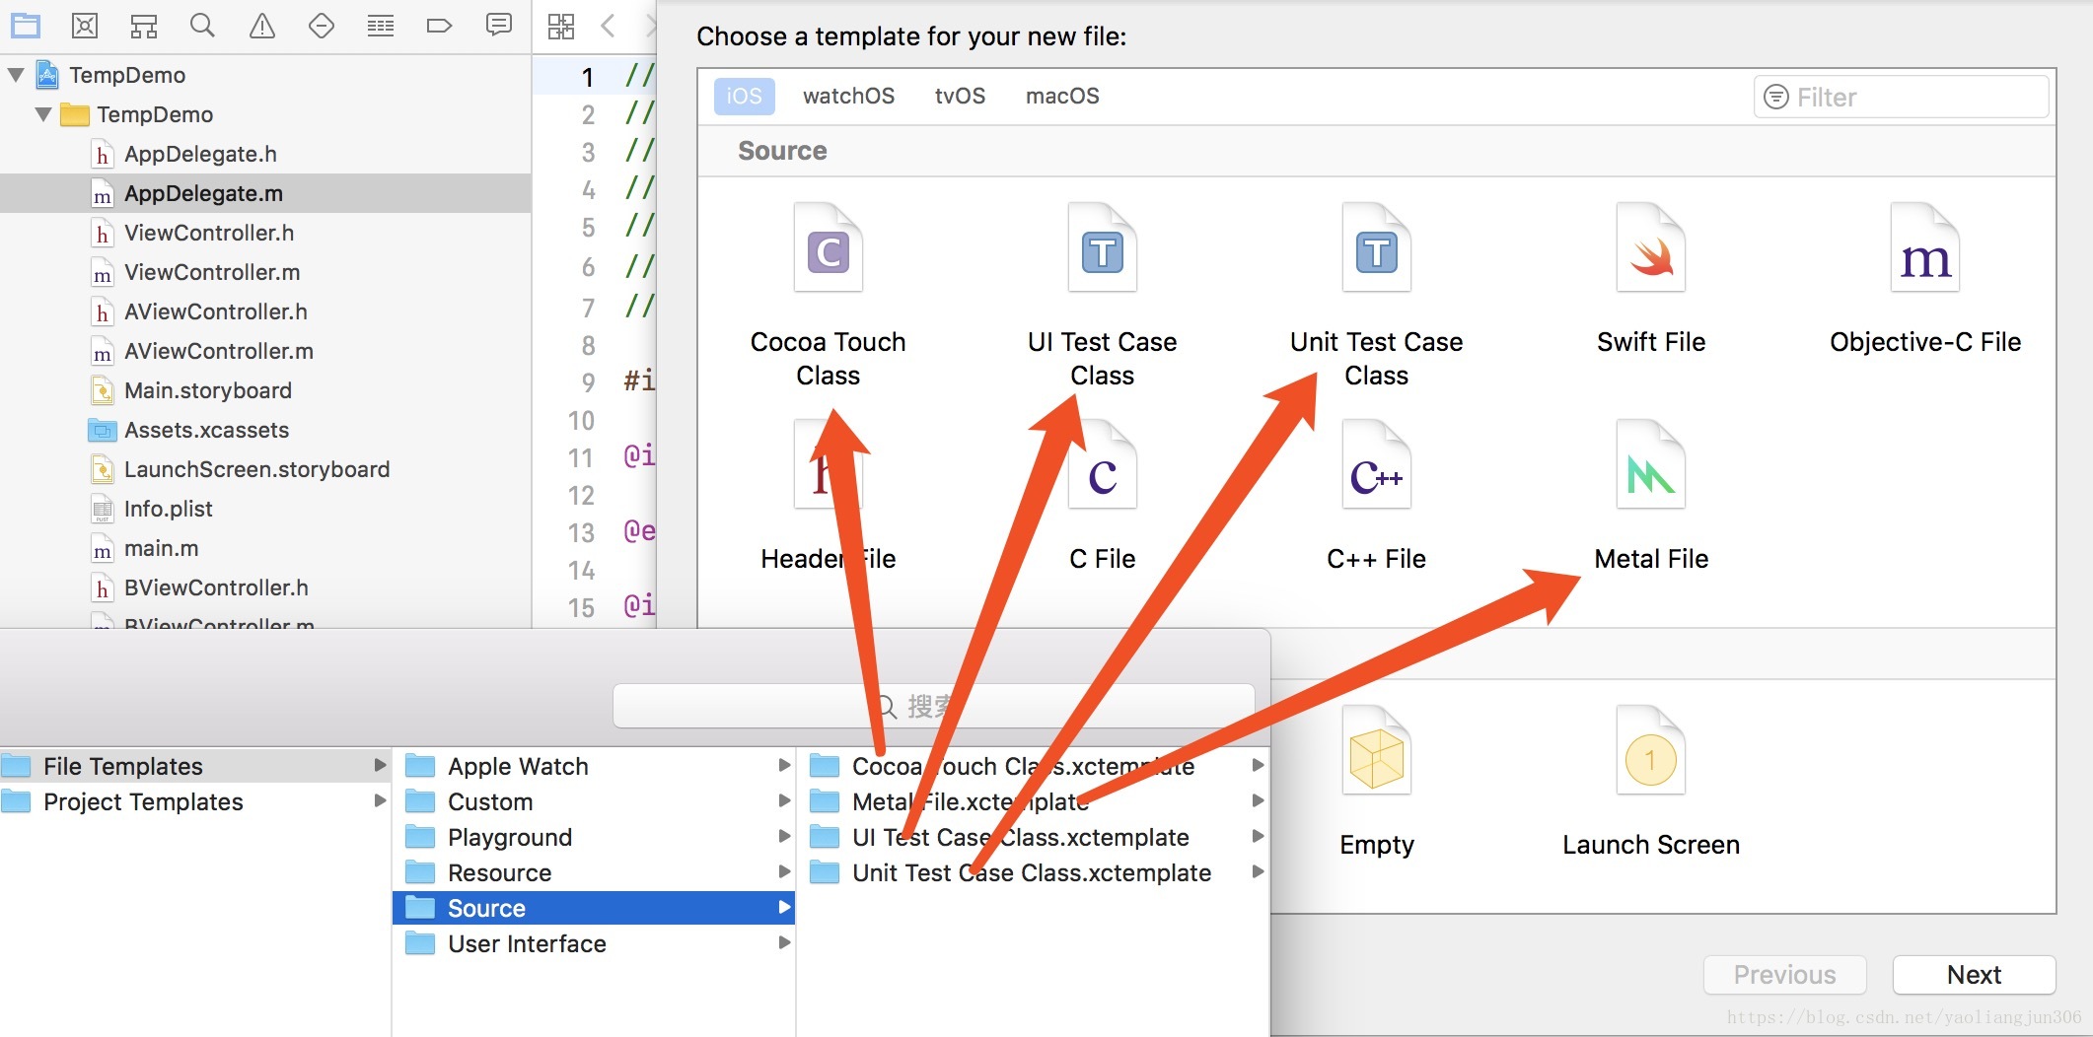Select the Playground folder in Finder
The height and width of the screenshot is (1037, 2093).
594,837
